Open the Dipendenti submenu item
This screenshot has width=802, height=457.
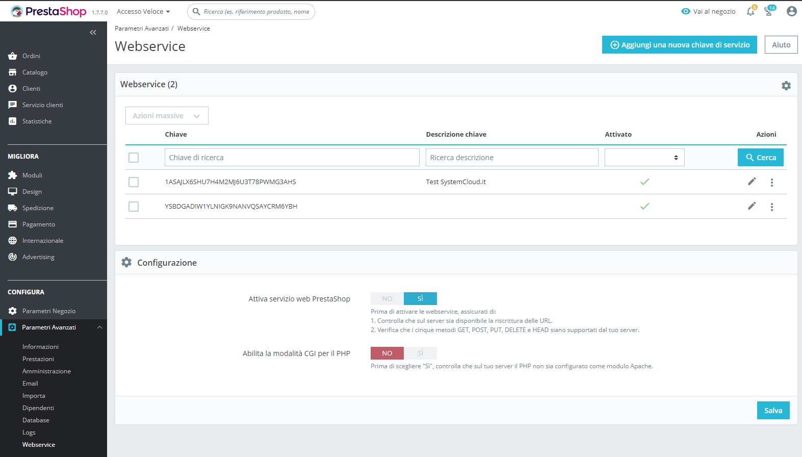[x=38, y=408]
